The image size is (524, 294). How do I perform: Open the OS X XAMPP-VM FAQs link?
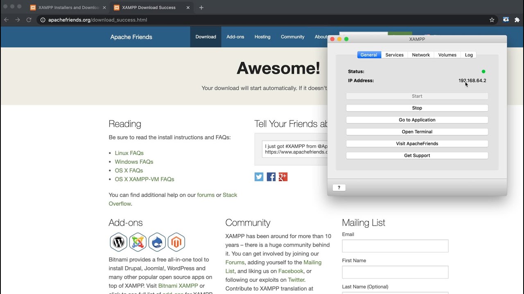coord(145,179)
